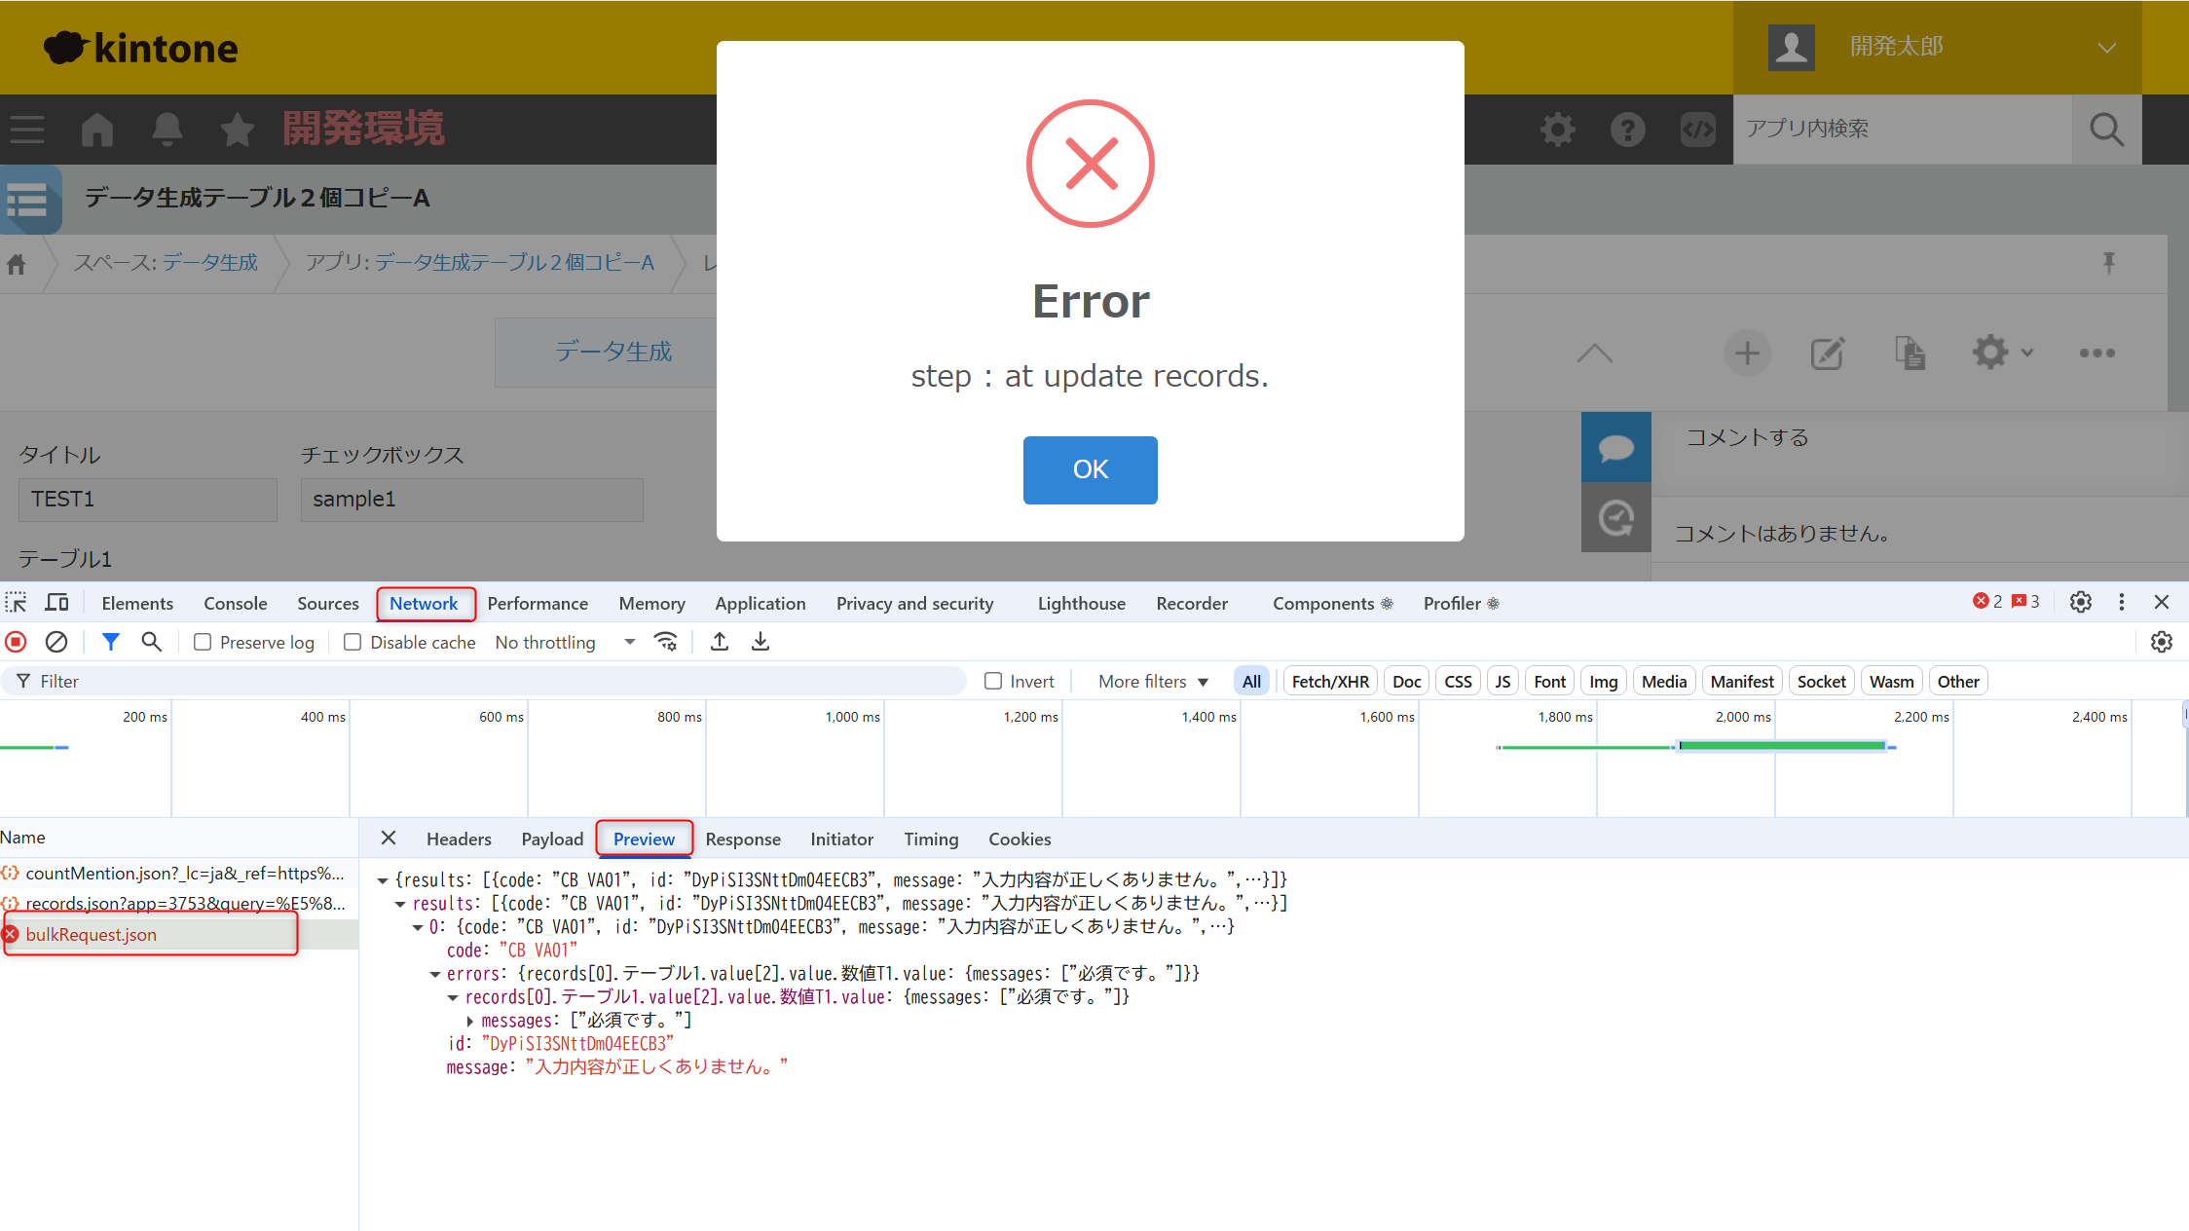Expand the messages array node
The image size is (2189, 1231).
click(470, 1021)
